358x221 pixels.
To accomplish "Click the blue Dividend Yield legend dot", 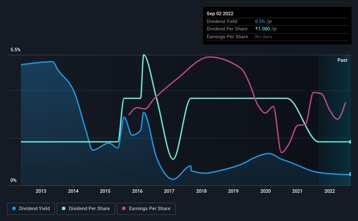I will pos(14,208).
